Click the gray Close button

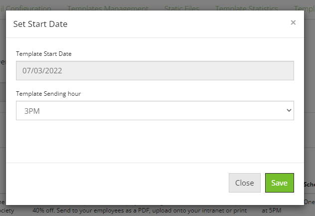click(245, 183)
